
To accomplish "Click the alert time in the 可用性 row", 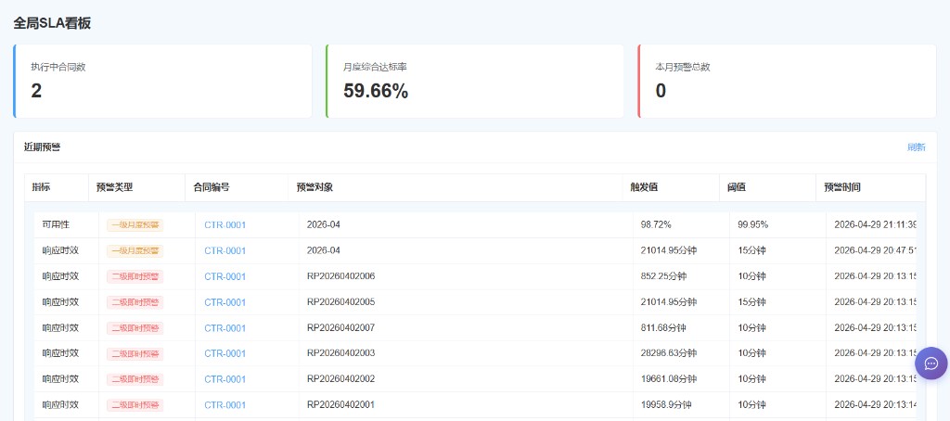I will (x=876, y=224).
